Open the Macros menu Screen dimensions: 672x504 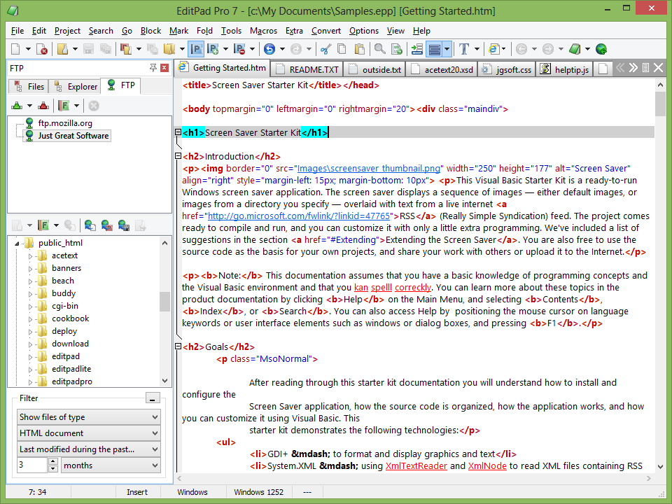pos(263,31)
